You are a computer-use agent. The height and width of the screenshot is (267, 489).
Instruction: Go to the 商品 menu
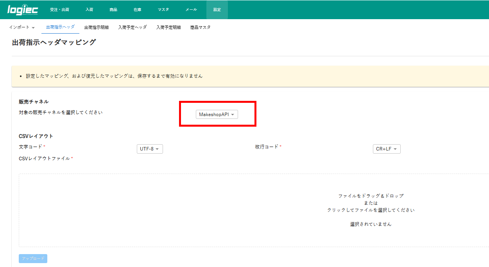coord(113,10)
